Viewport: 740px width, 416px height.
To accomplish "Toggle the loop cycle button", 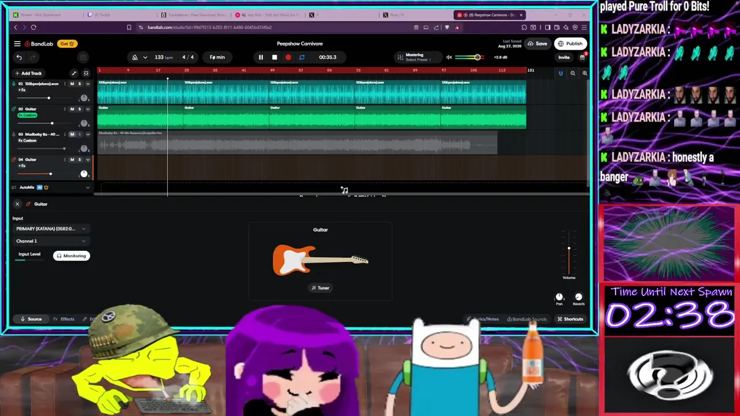I will [302, 57].
